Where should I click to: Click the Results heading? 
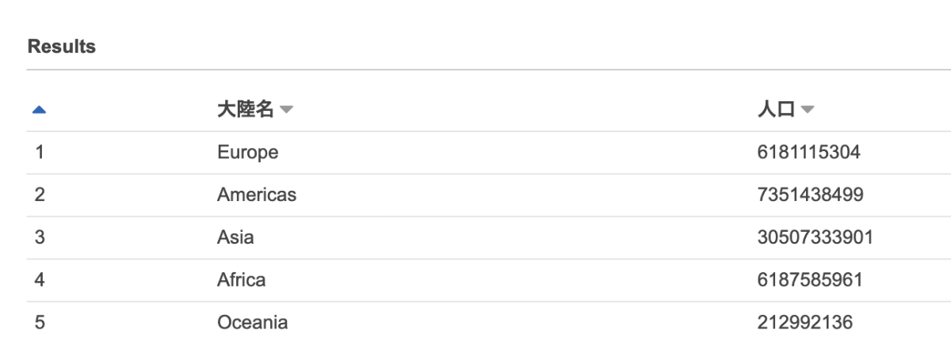pyautogui.click(x=62, y=47)
